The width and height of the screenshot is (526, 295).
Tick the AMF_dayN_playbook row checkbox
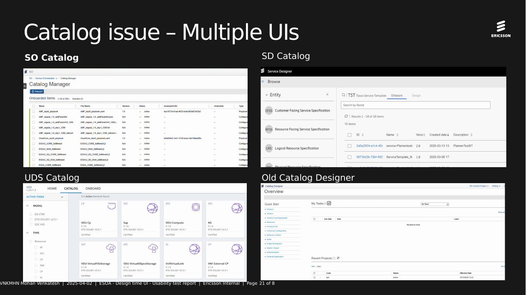[x=34, y=111]
